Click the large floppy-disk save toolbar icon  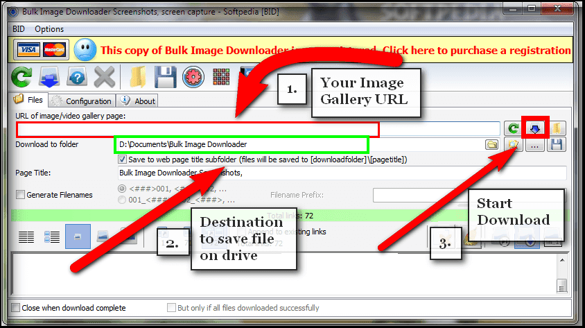pos(165,77)
